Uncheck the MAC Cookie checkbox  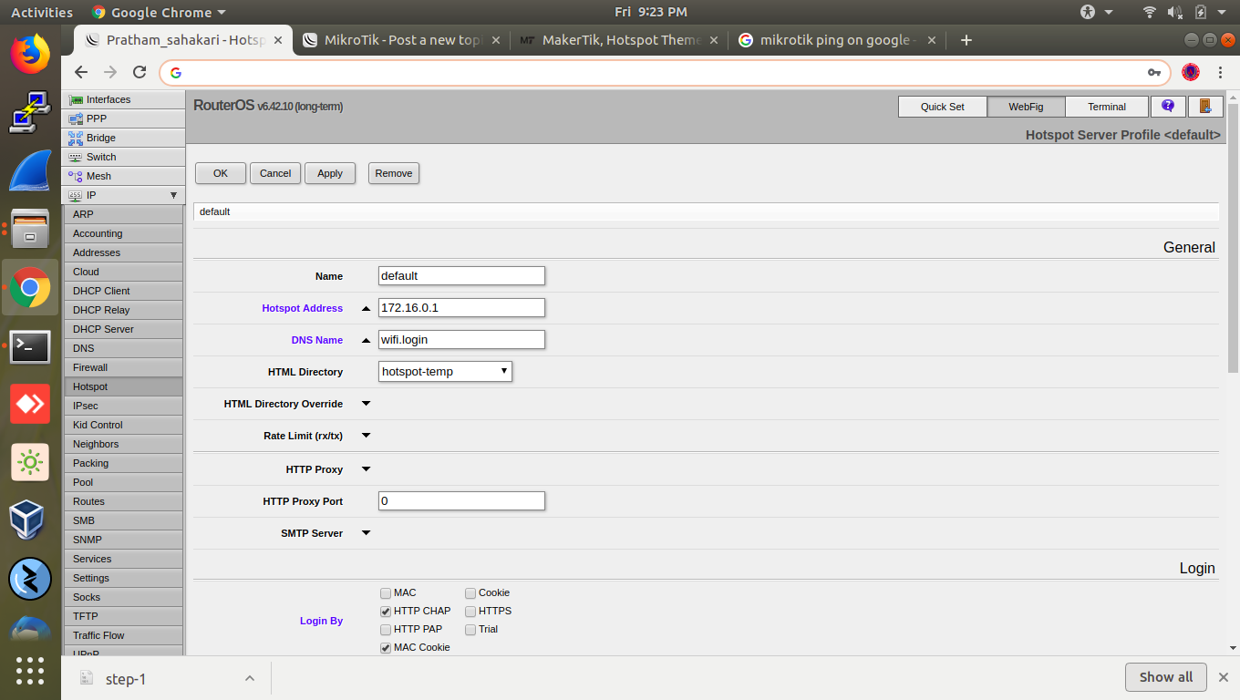(386, 648)
